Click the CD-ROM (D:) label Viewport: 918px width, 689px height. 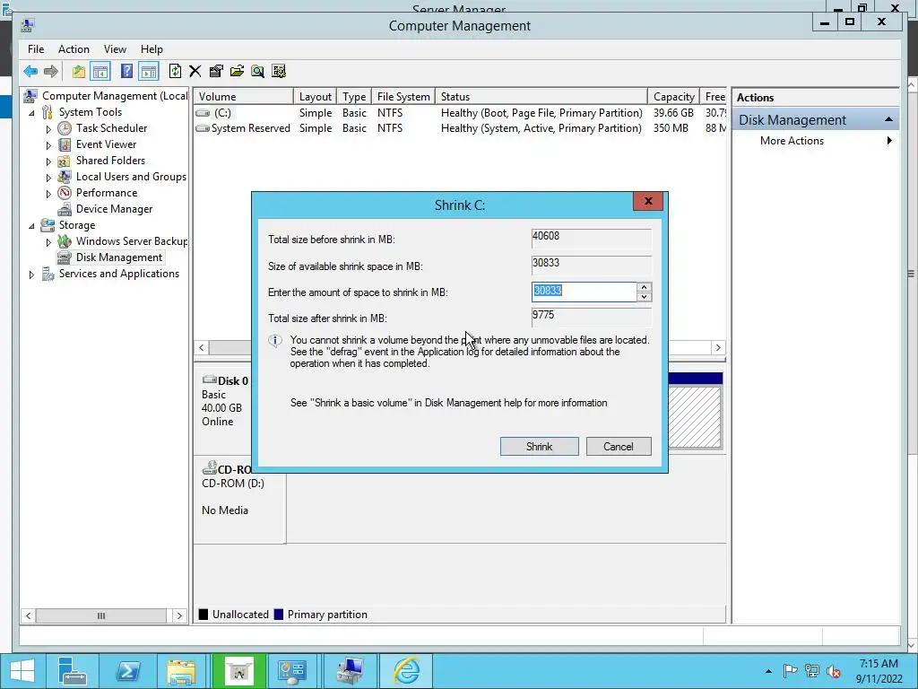[x=232, y=484]
